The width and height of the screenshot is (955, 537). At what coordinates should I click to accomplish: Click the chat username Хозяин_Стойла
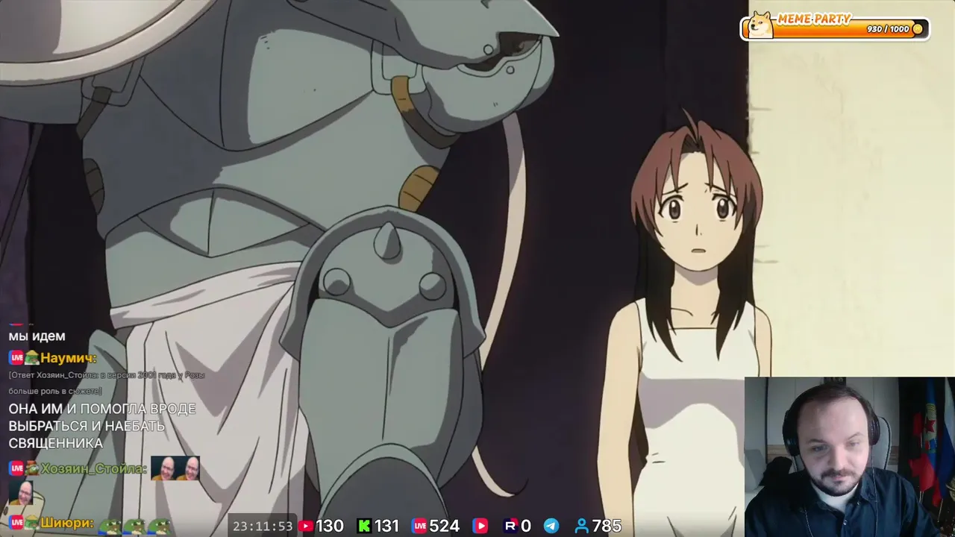click(x=94, y=468)
